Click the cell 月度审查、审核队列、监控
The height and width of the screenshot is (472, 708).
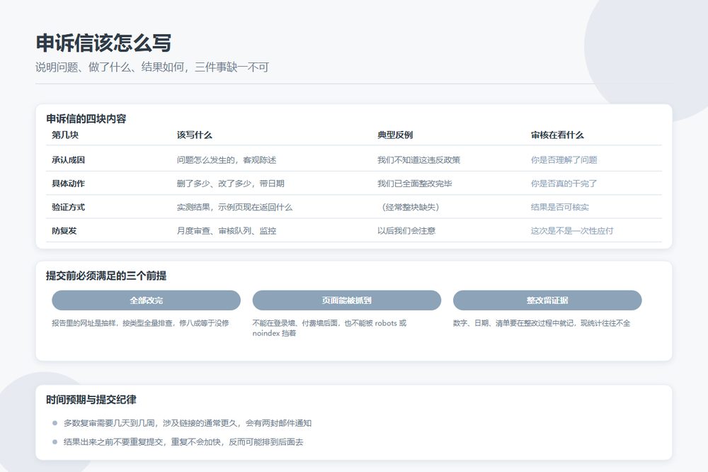[227, 230]
